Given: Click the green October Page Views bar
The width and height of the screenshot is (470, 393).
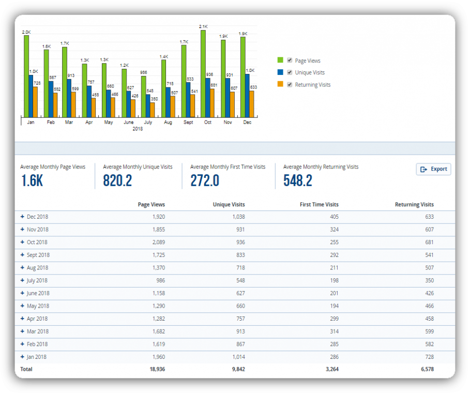Looking at the screenshot, I should click(x=203, y=73).
